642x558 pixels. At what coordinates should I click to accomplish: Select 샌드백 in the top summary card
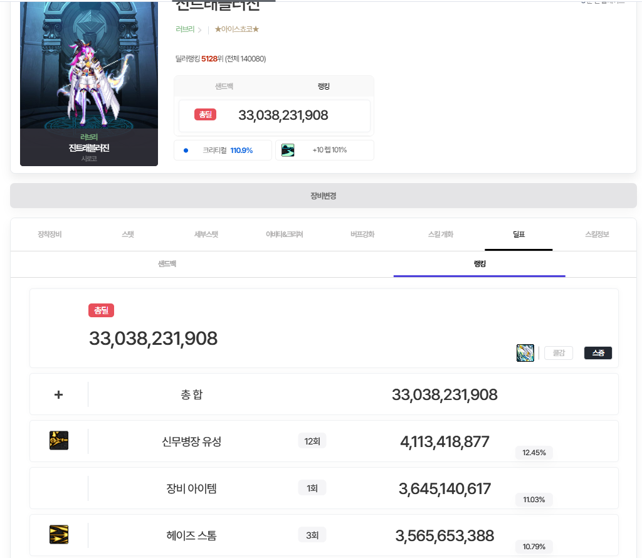coord(224,87)
